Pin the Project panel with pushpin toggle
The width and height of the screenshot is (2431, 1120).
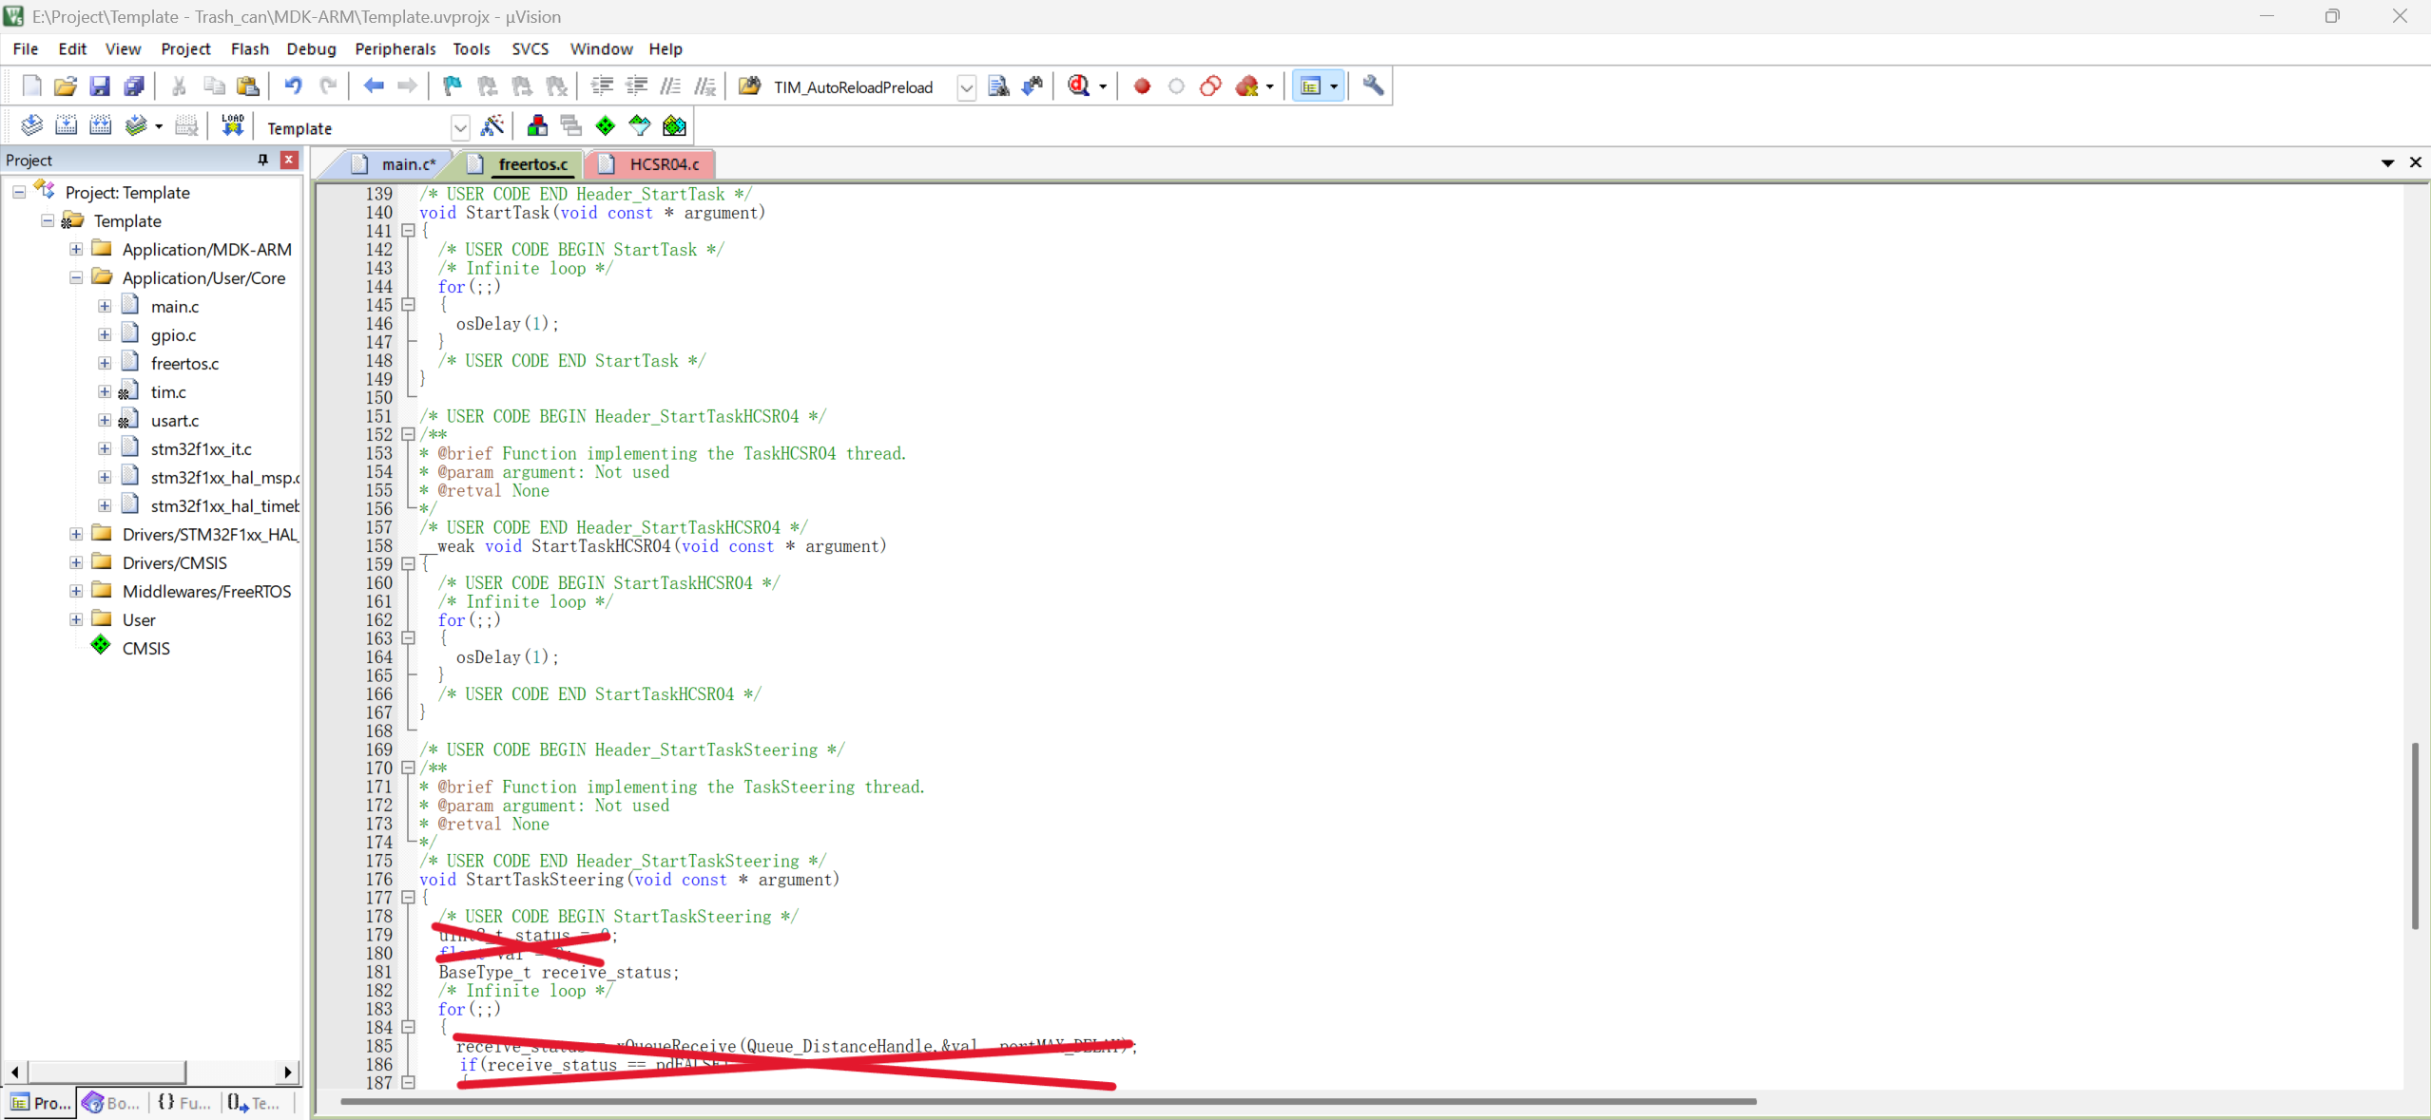[x=263, y=160]
